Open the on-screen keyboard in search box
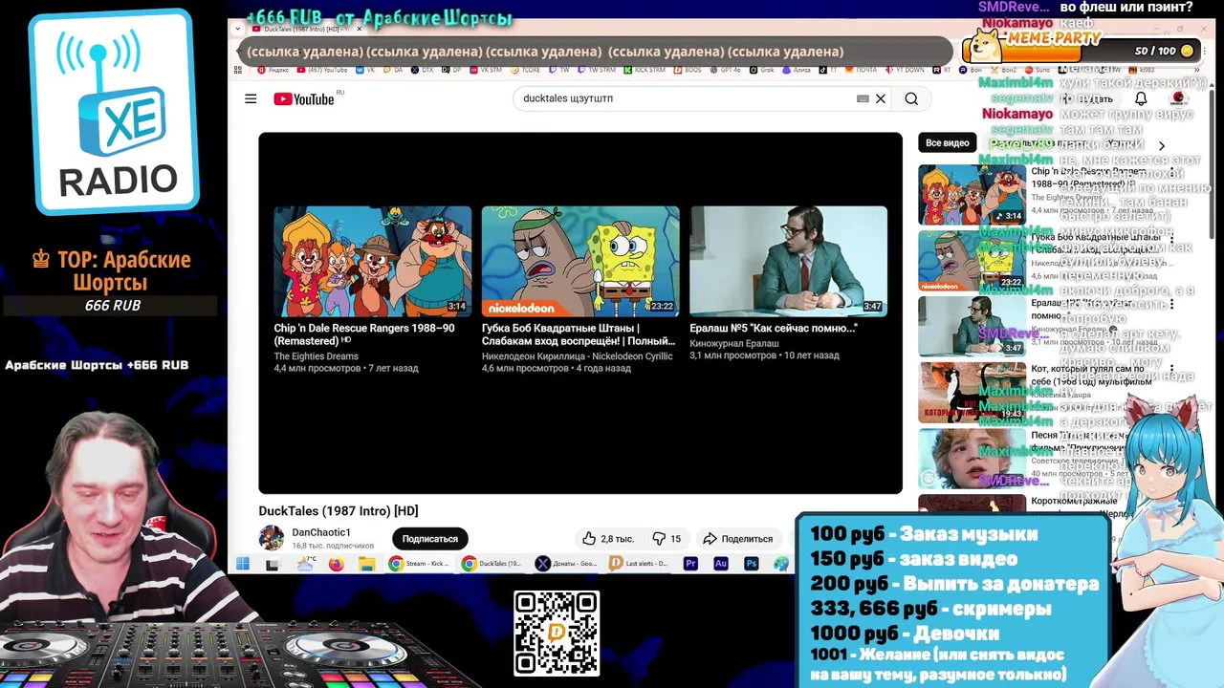 point(863,98)
